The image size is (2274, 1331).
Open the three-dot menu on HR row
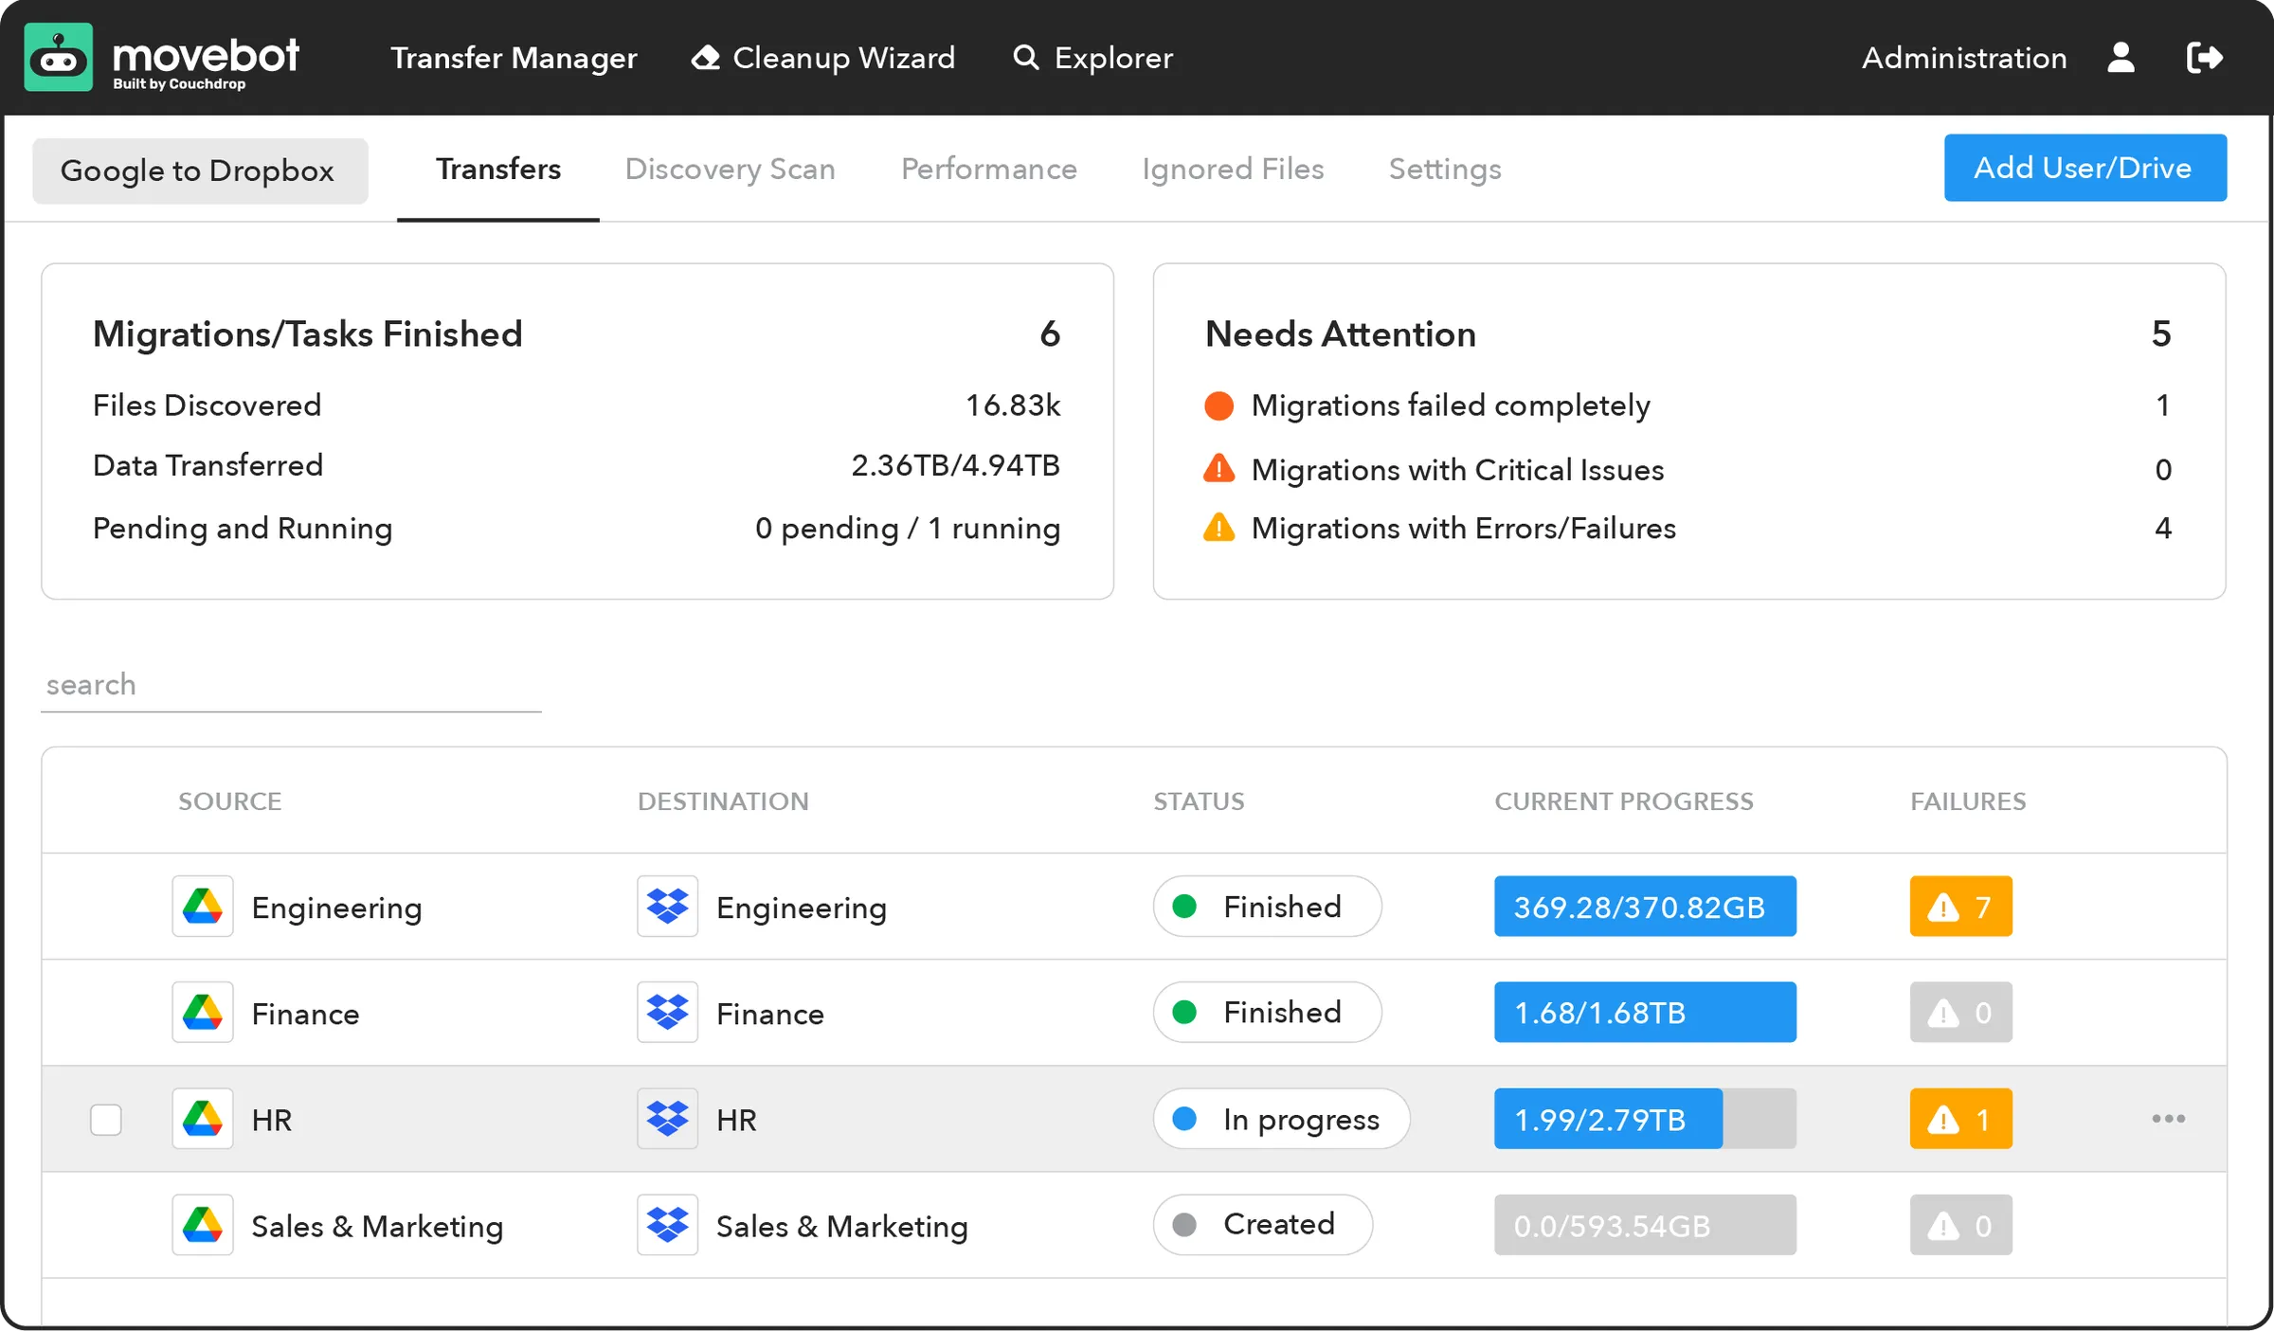tap(2167, 1119)
